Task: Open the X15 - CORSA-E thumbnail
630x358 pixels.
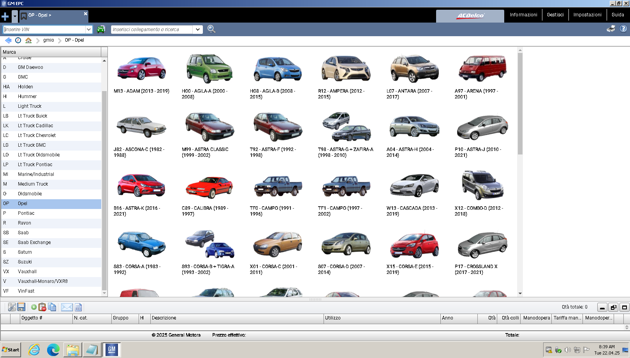Action: coord(414,245)
